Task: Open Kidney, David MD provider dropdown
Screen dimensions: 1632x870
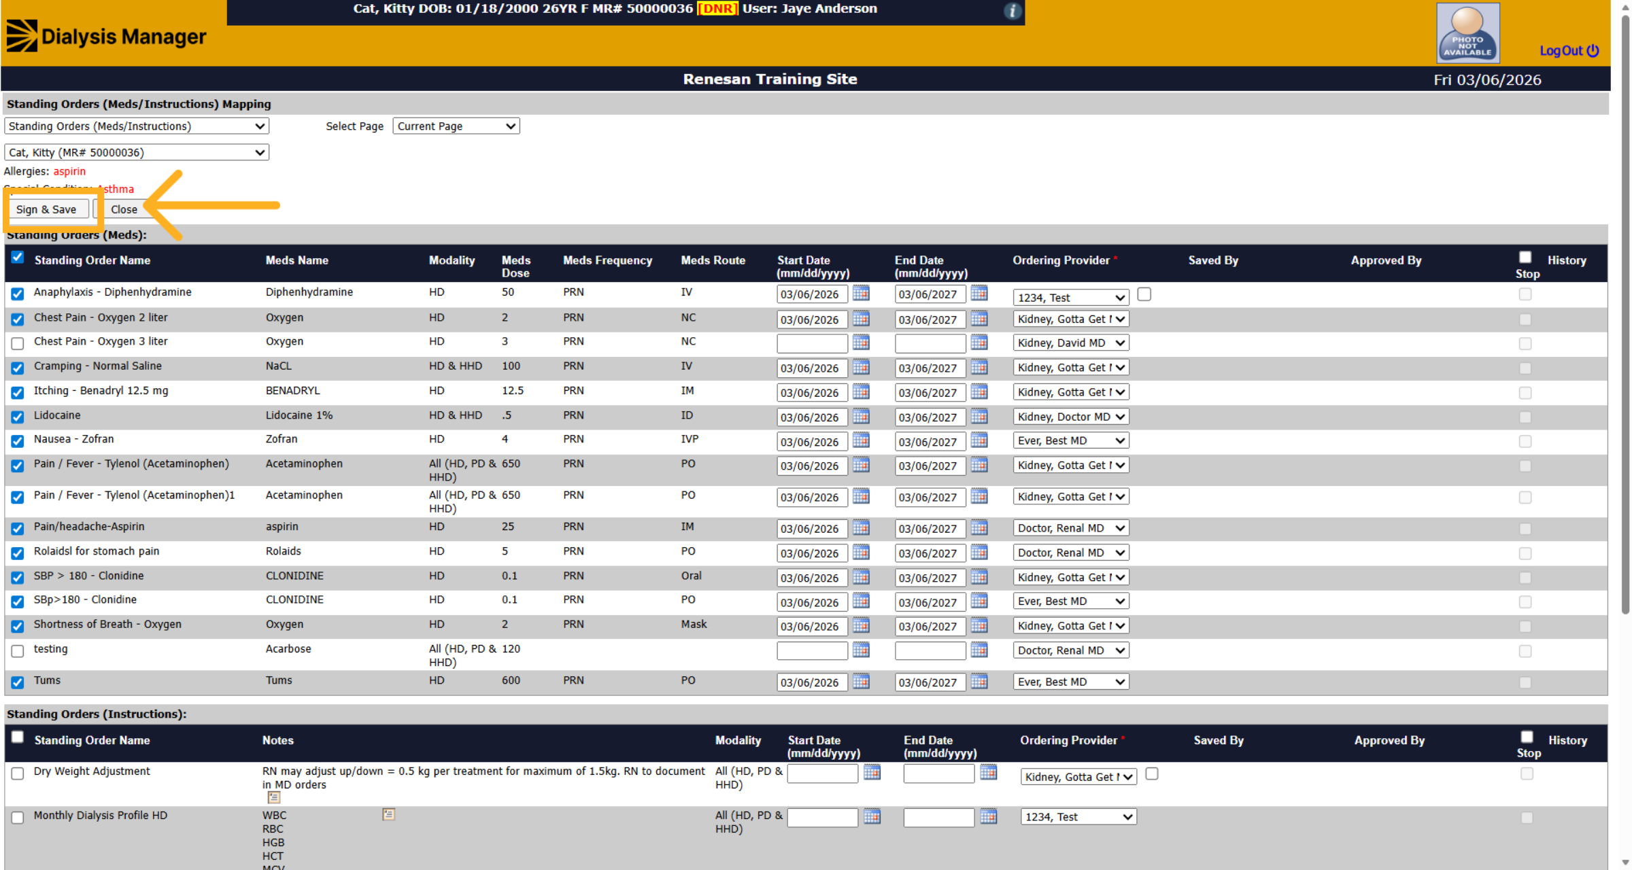Action: coord(1071,343)
